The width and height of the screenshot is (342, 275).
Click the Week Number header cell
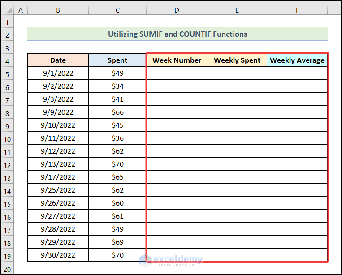click(177, 60)
